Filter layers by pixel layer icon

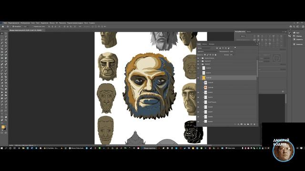click(x=217, y=48)
